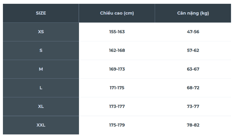Select the XS size row label

pos(41,32)
